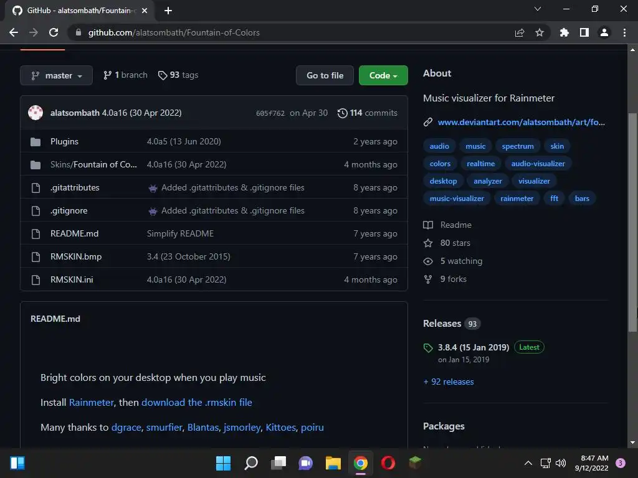Open the smurfier profile link
This screenshot has height=478, width=638.
coord(164,428)
